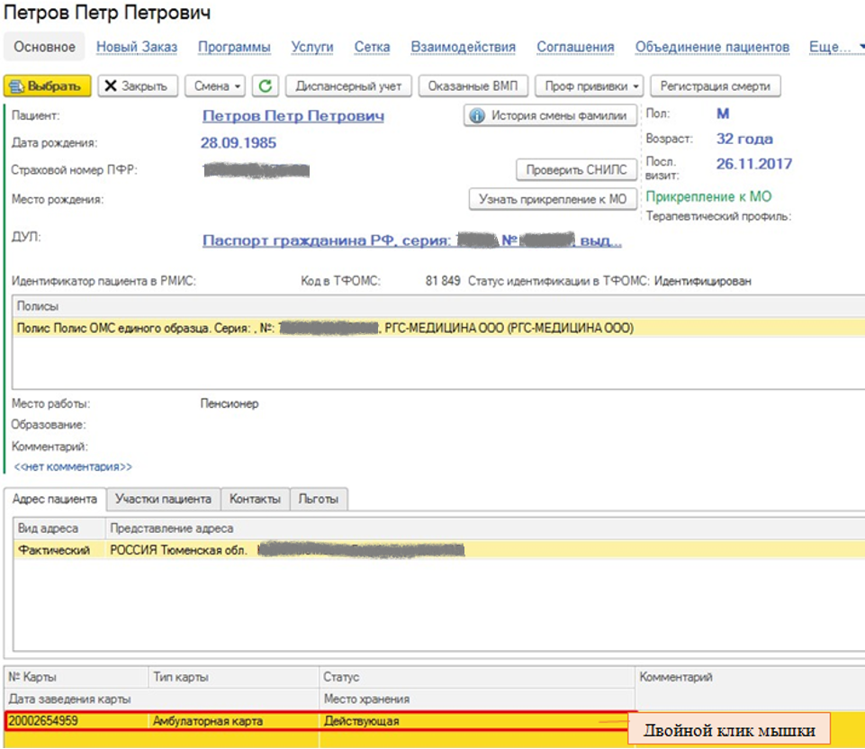Click the Закрыть button with X icon
Screen dimensions: 865x749
tap(136, 86)
